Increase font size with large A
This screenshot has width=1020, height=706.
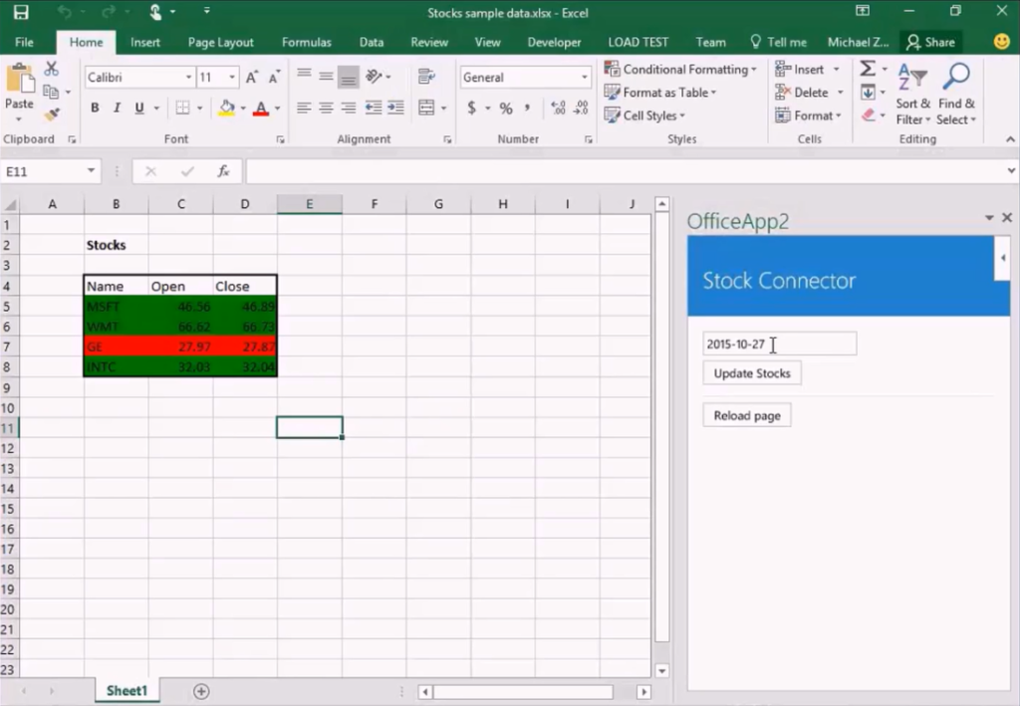coord(252,78)
